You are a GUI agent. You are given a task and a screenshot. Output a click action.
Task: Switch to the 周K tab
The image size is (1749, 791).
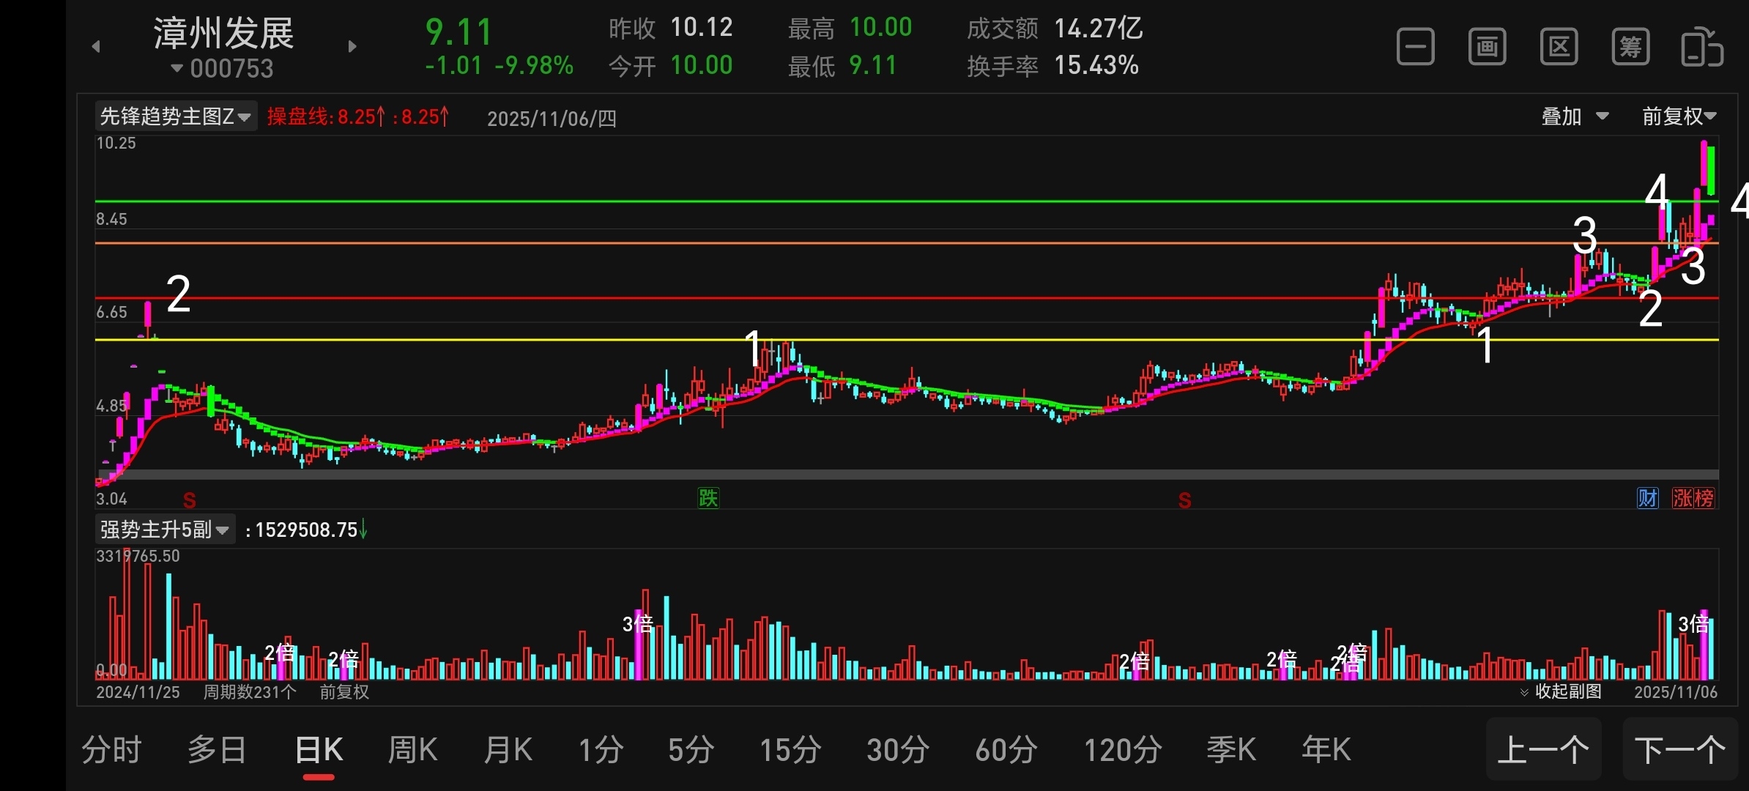tap(412, 750)
